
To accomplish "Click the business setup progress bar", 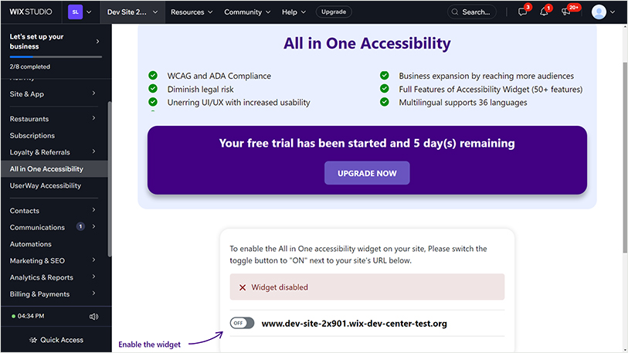I will (55, 56).
